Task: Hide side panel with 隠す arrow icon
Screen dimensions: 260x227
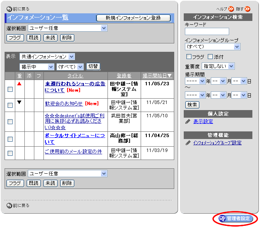Action: coord(248,9)
